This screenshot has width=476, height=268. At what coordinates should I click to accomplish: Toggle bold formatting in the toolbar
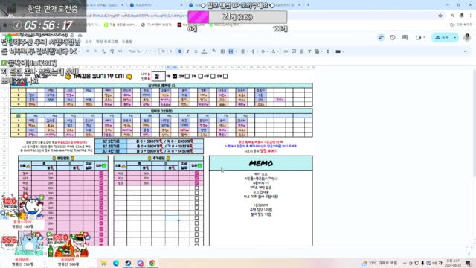tap(180, 51)
